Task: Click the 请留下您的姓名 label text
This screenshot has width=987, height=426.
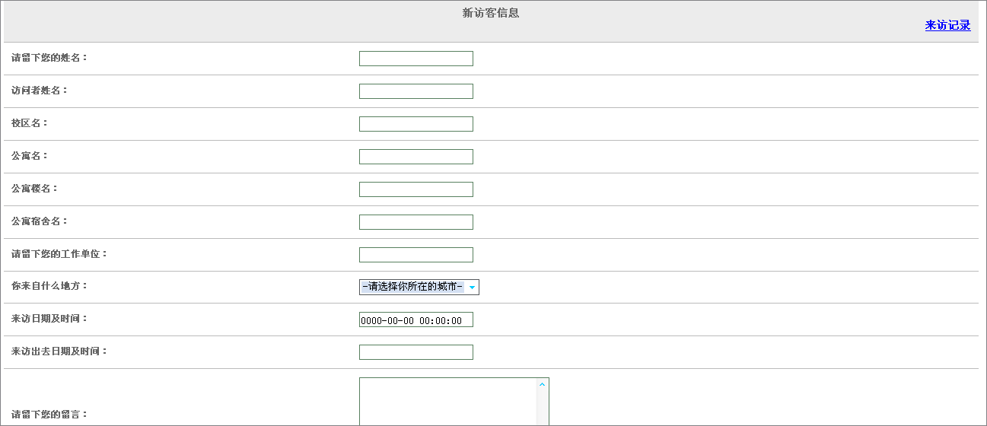Action: (x=49, y=57)
